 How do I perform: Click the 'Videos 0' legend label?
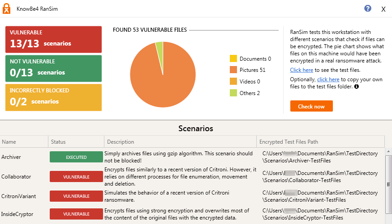pyautogui.click(x=250, y=82)
